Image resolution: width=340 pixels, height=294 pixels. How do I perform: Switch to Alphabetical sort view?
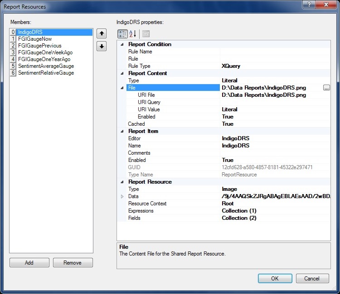(x=133, y=34)
